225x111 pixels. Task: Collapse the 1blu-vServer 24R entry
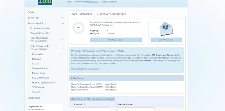point(63,48)
